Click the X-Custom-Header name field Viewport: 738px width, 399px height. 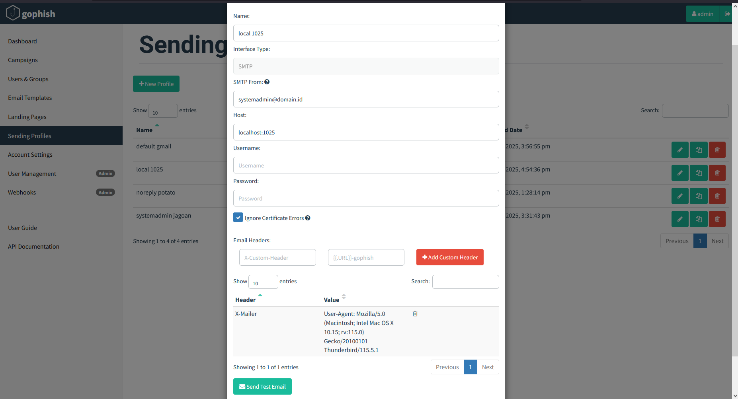point(277,257)
